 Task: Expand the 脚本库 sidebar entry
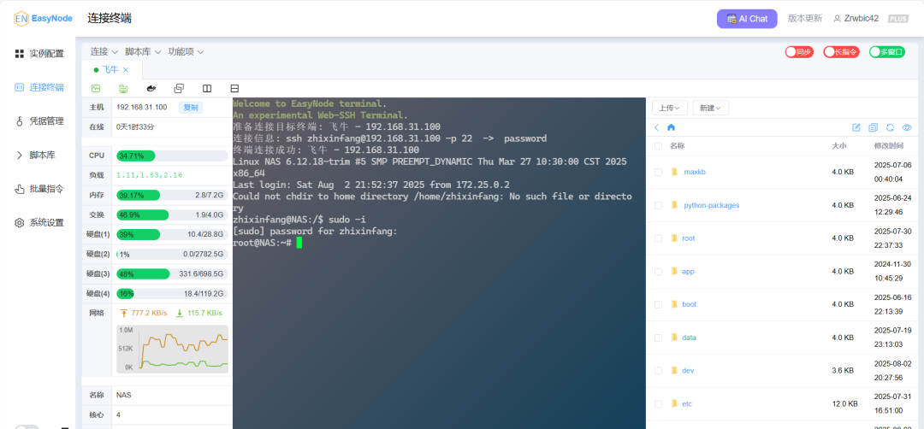[35, 156]
